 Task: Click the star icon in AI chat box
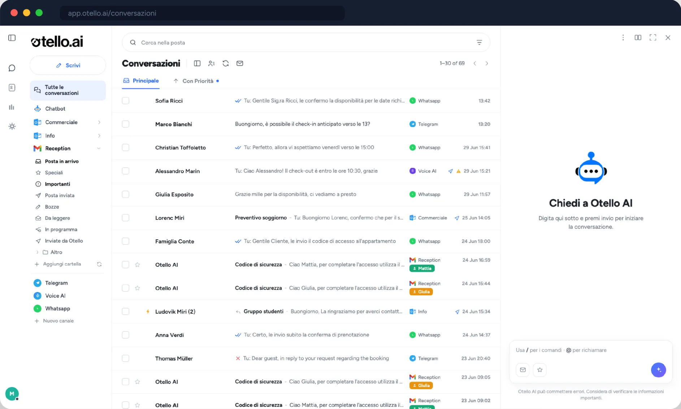point(540,370)
